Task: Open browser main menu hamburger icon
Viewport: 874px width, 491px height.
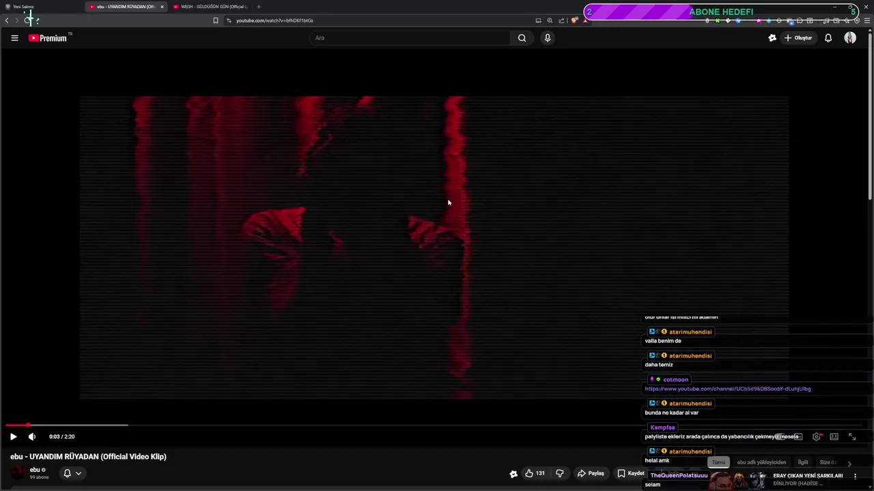Action: (x=868, y=20)
